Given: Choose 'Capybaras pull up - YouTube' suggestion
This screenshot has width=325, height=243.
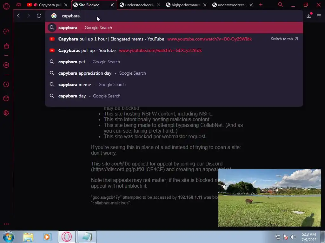Looking at the screenshot, I should [174, 50].
